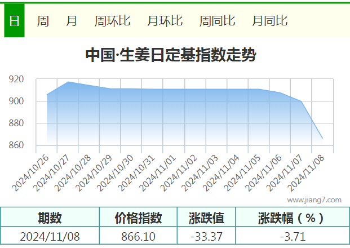Viewport: 350px width, 248px height.
Task: Select the 周同比 tab
Action: [x=217, y=21]
